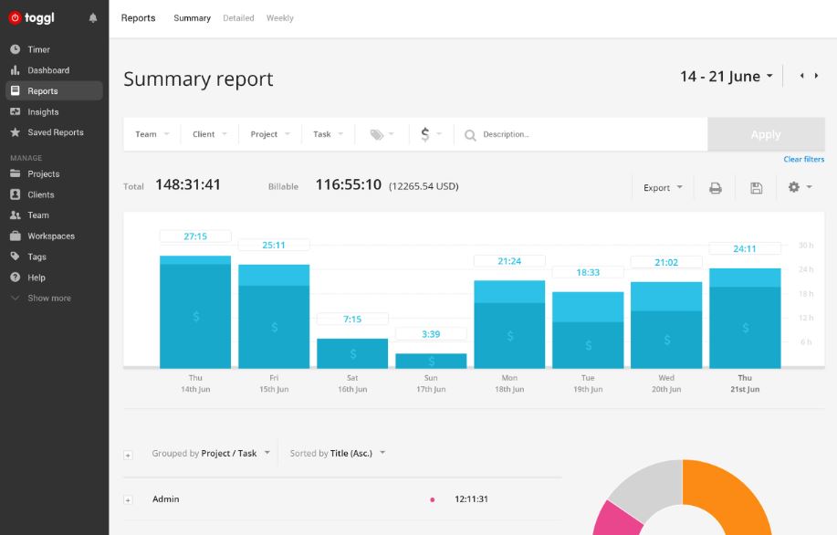Change the Sorted by Title option
The width and height of the screenshot is (837, 535).
[x=338, y=453]
